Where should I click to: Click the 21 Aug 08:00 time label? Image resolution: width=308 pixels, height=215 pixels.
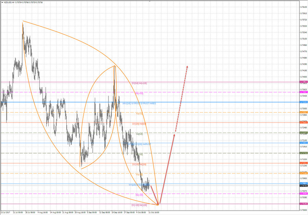pyautogui.click(x=68, y=213)
